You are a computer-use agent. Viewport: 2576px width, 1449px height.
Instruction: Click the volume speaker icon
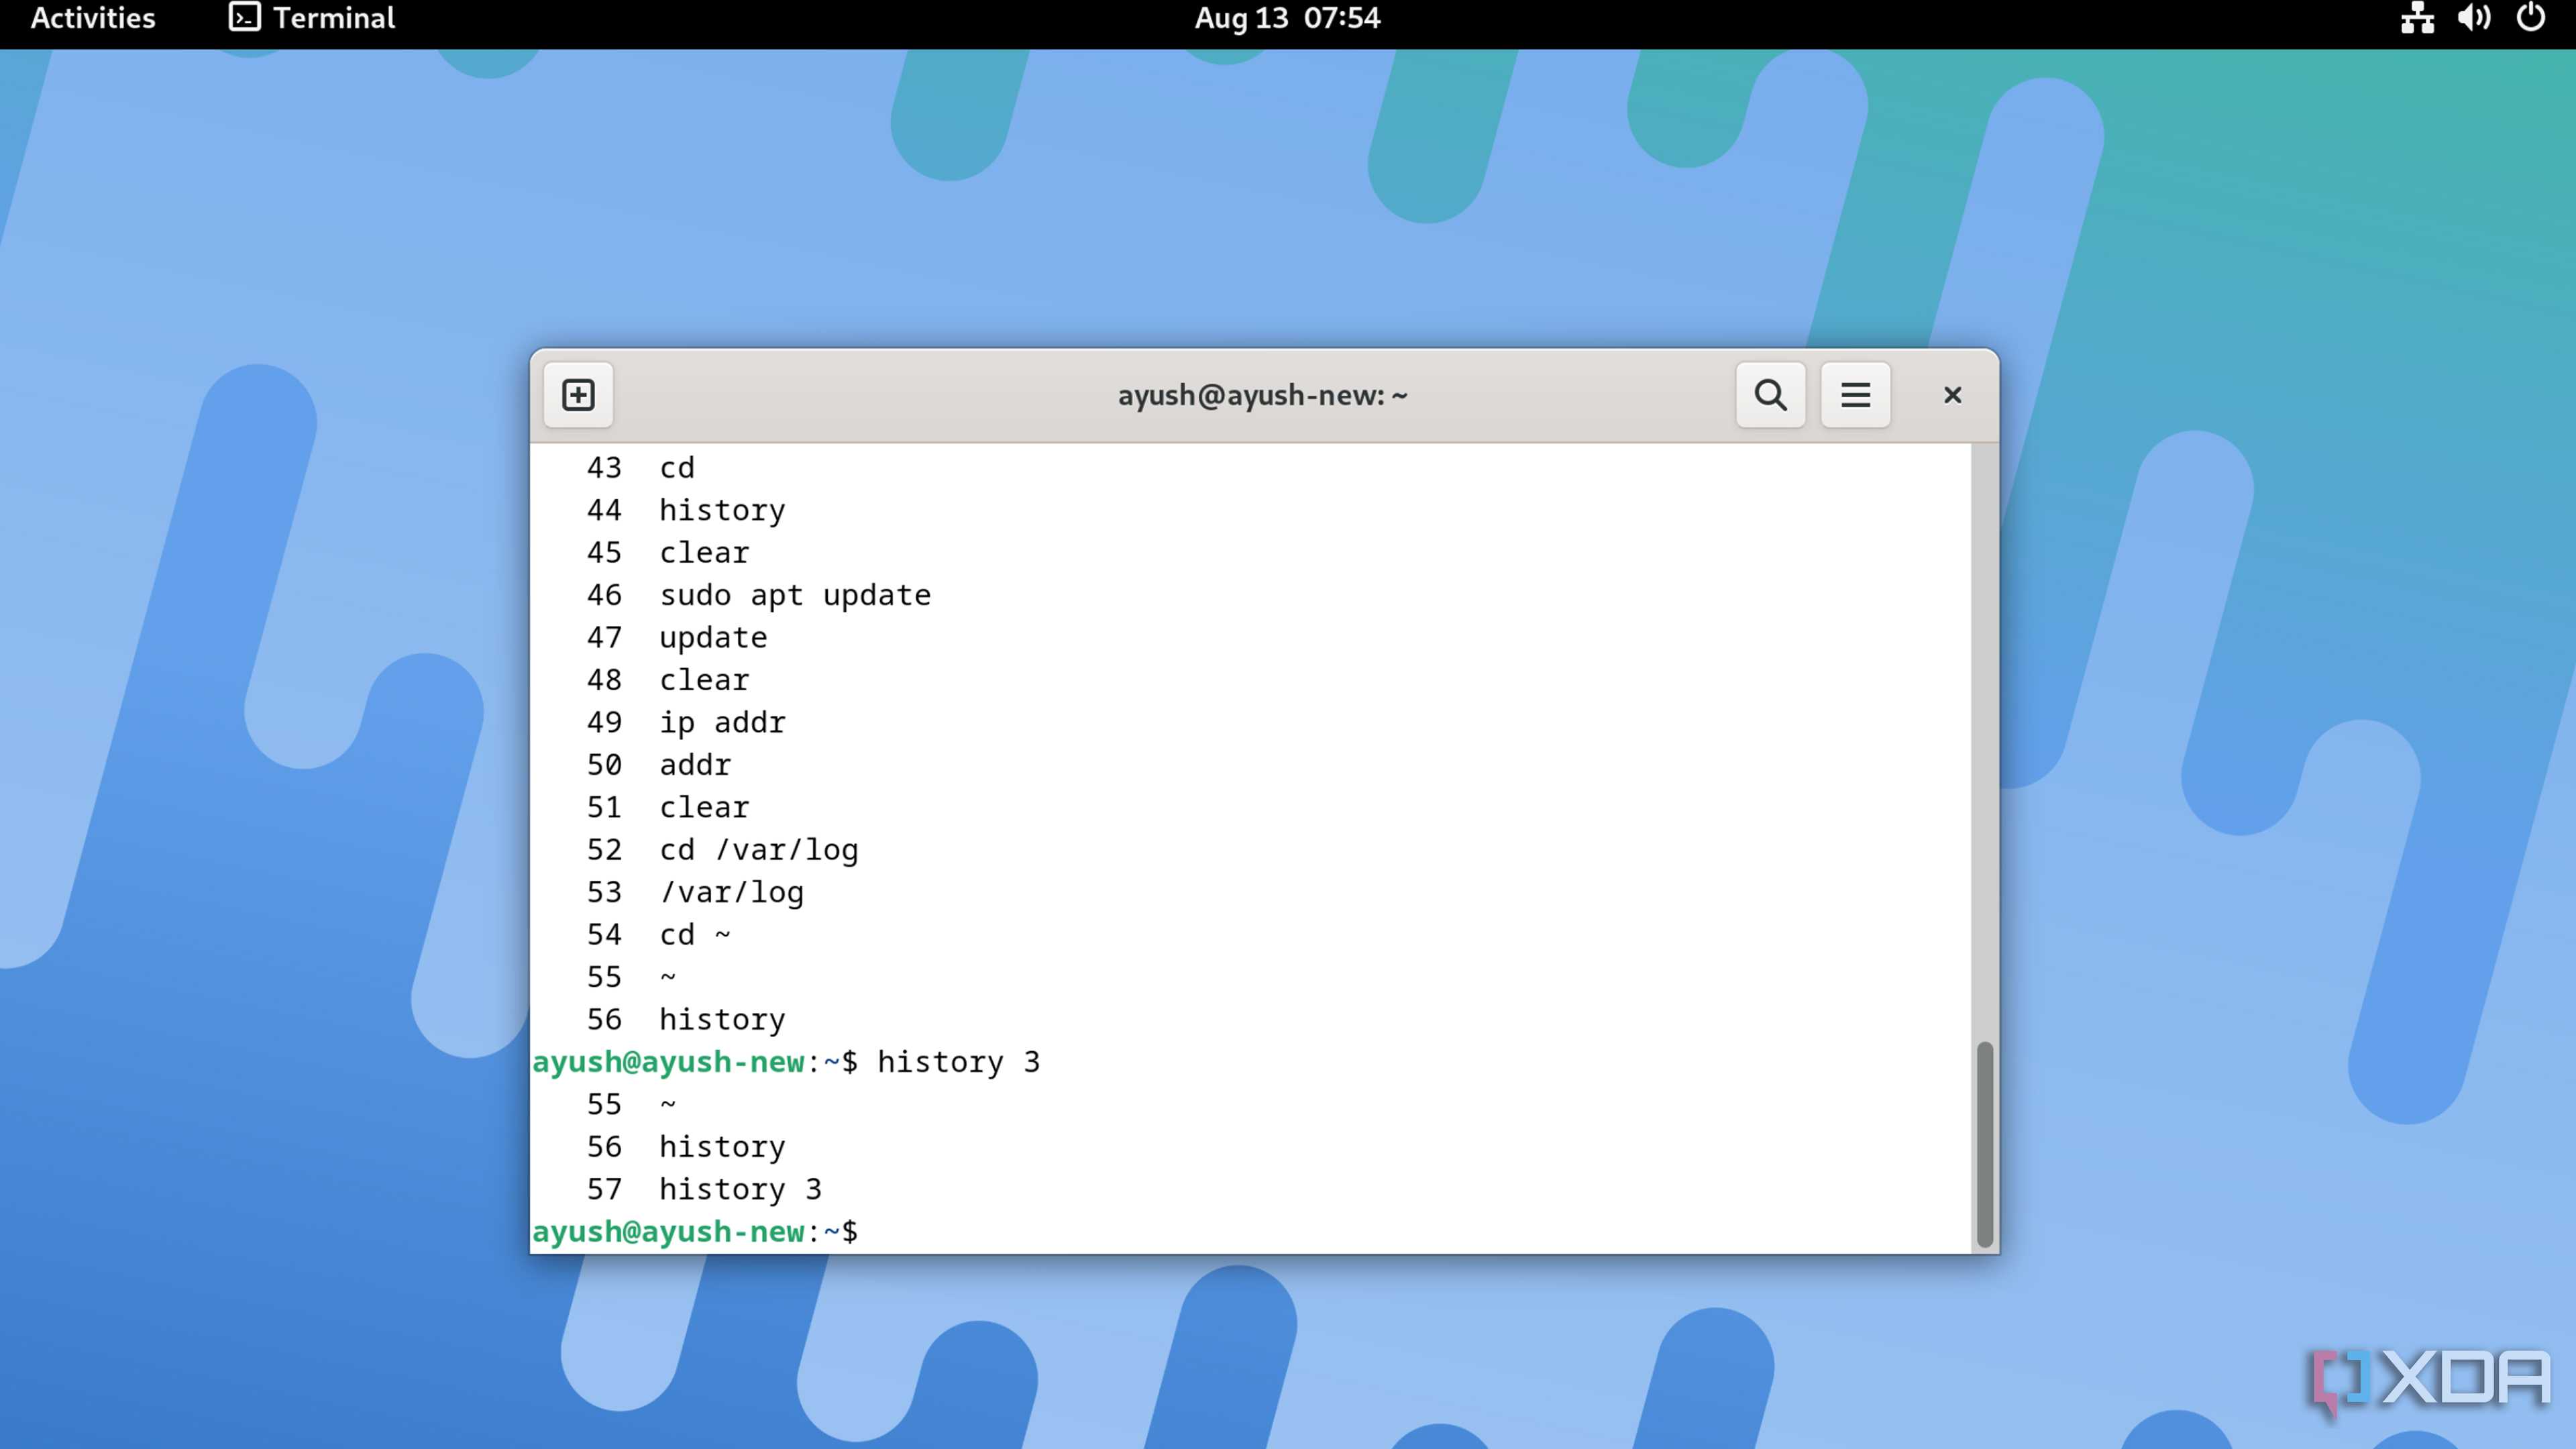tap(2474, 18)
